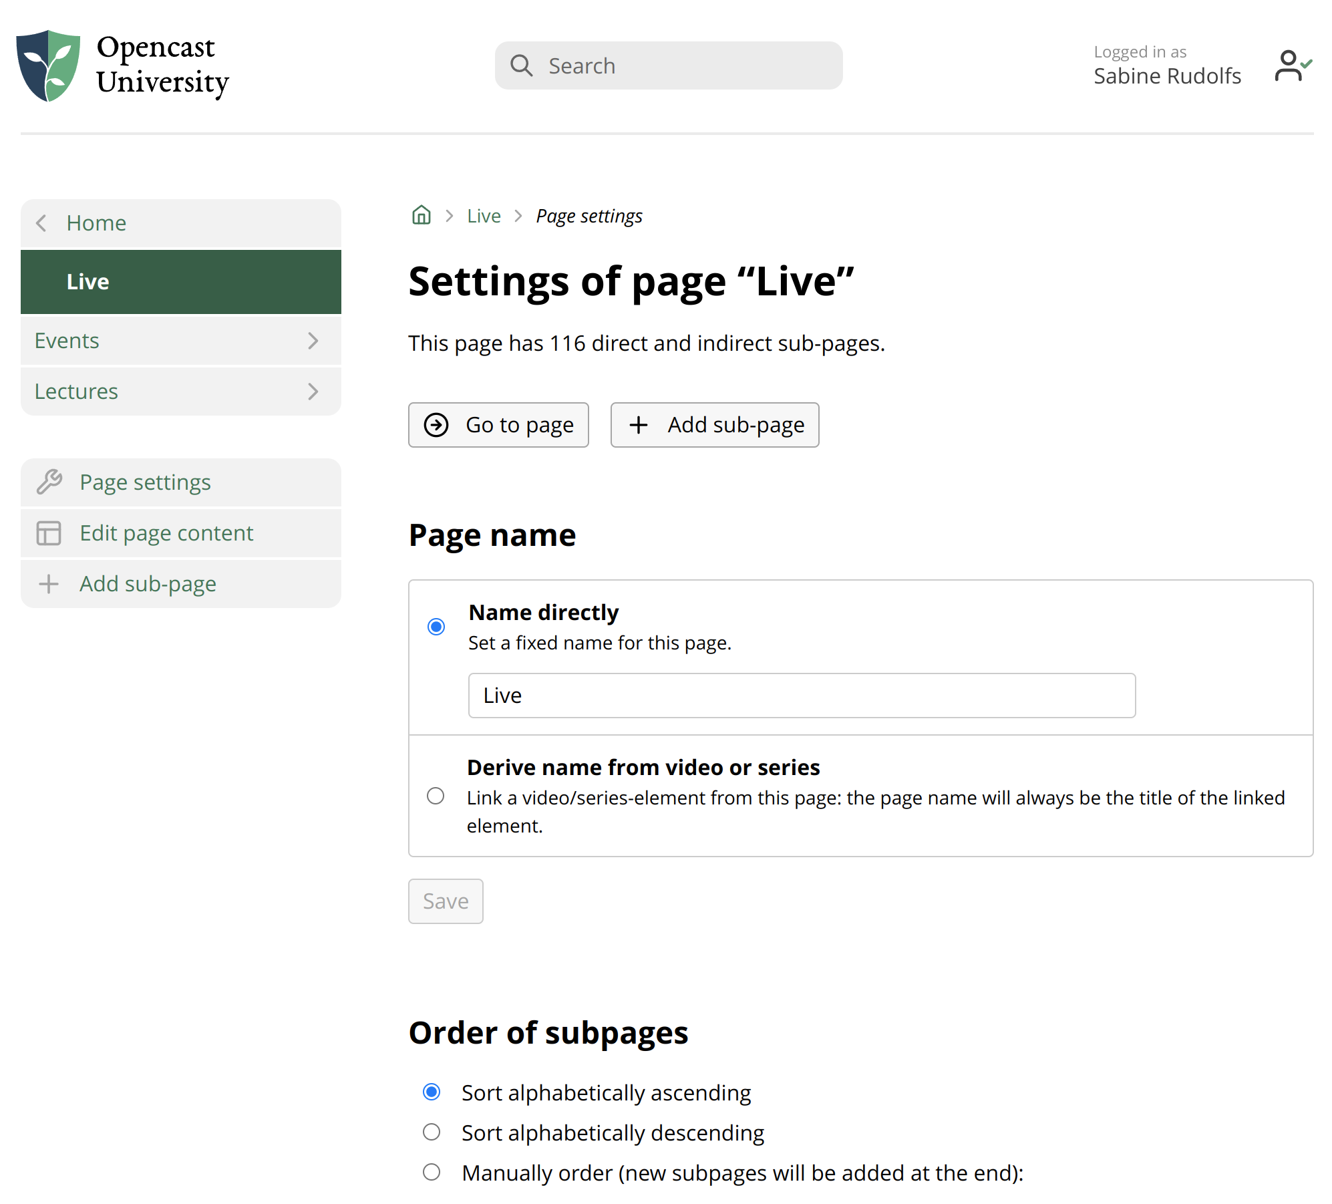Select the Name directly radio button

[436, 626]
